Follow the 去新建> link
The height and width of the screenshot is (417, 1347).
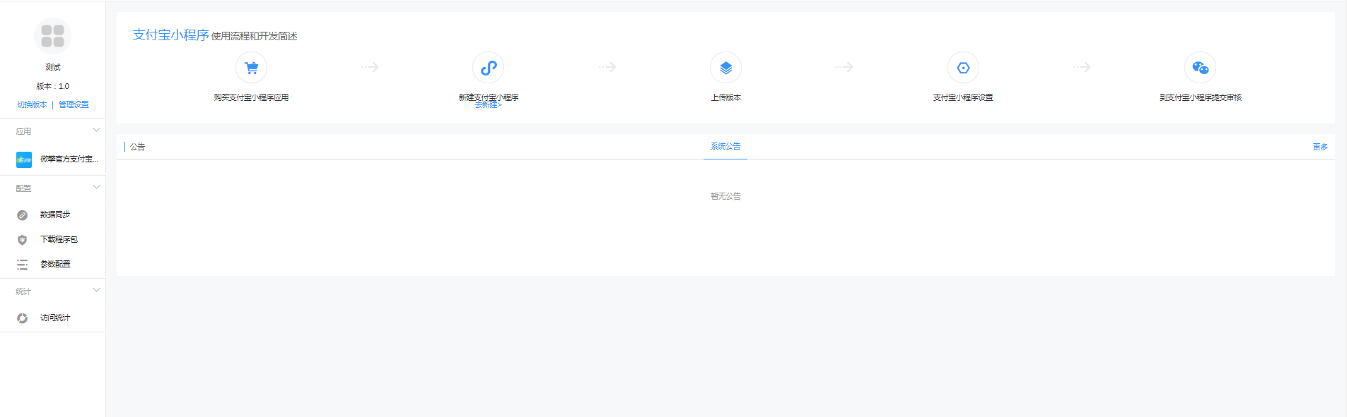coord(488,105)
